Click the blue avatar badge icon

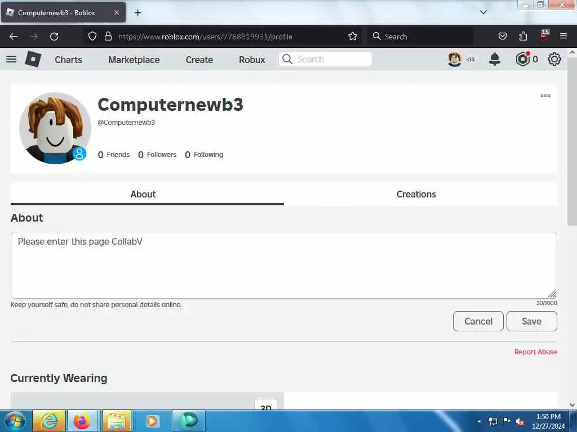click(x=79, y=154)
